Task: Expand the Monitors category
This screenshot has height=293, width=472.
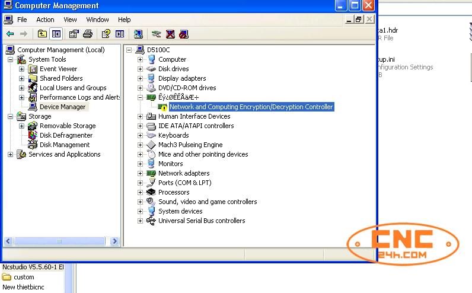Action: click(x=140, y=164)
